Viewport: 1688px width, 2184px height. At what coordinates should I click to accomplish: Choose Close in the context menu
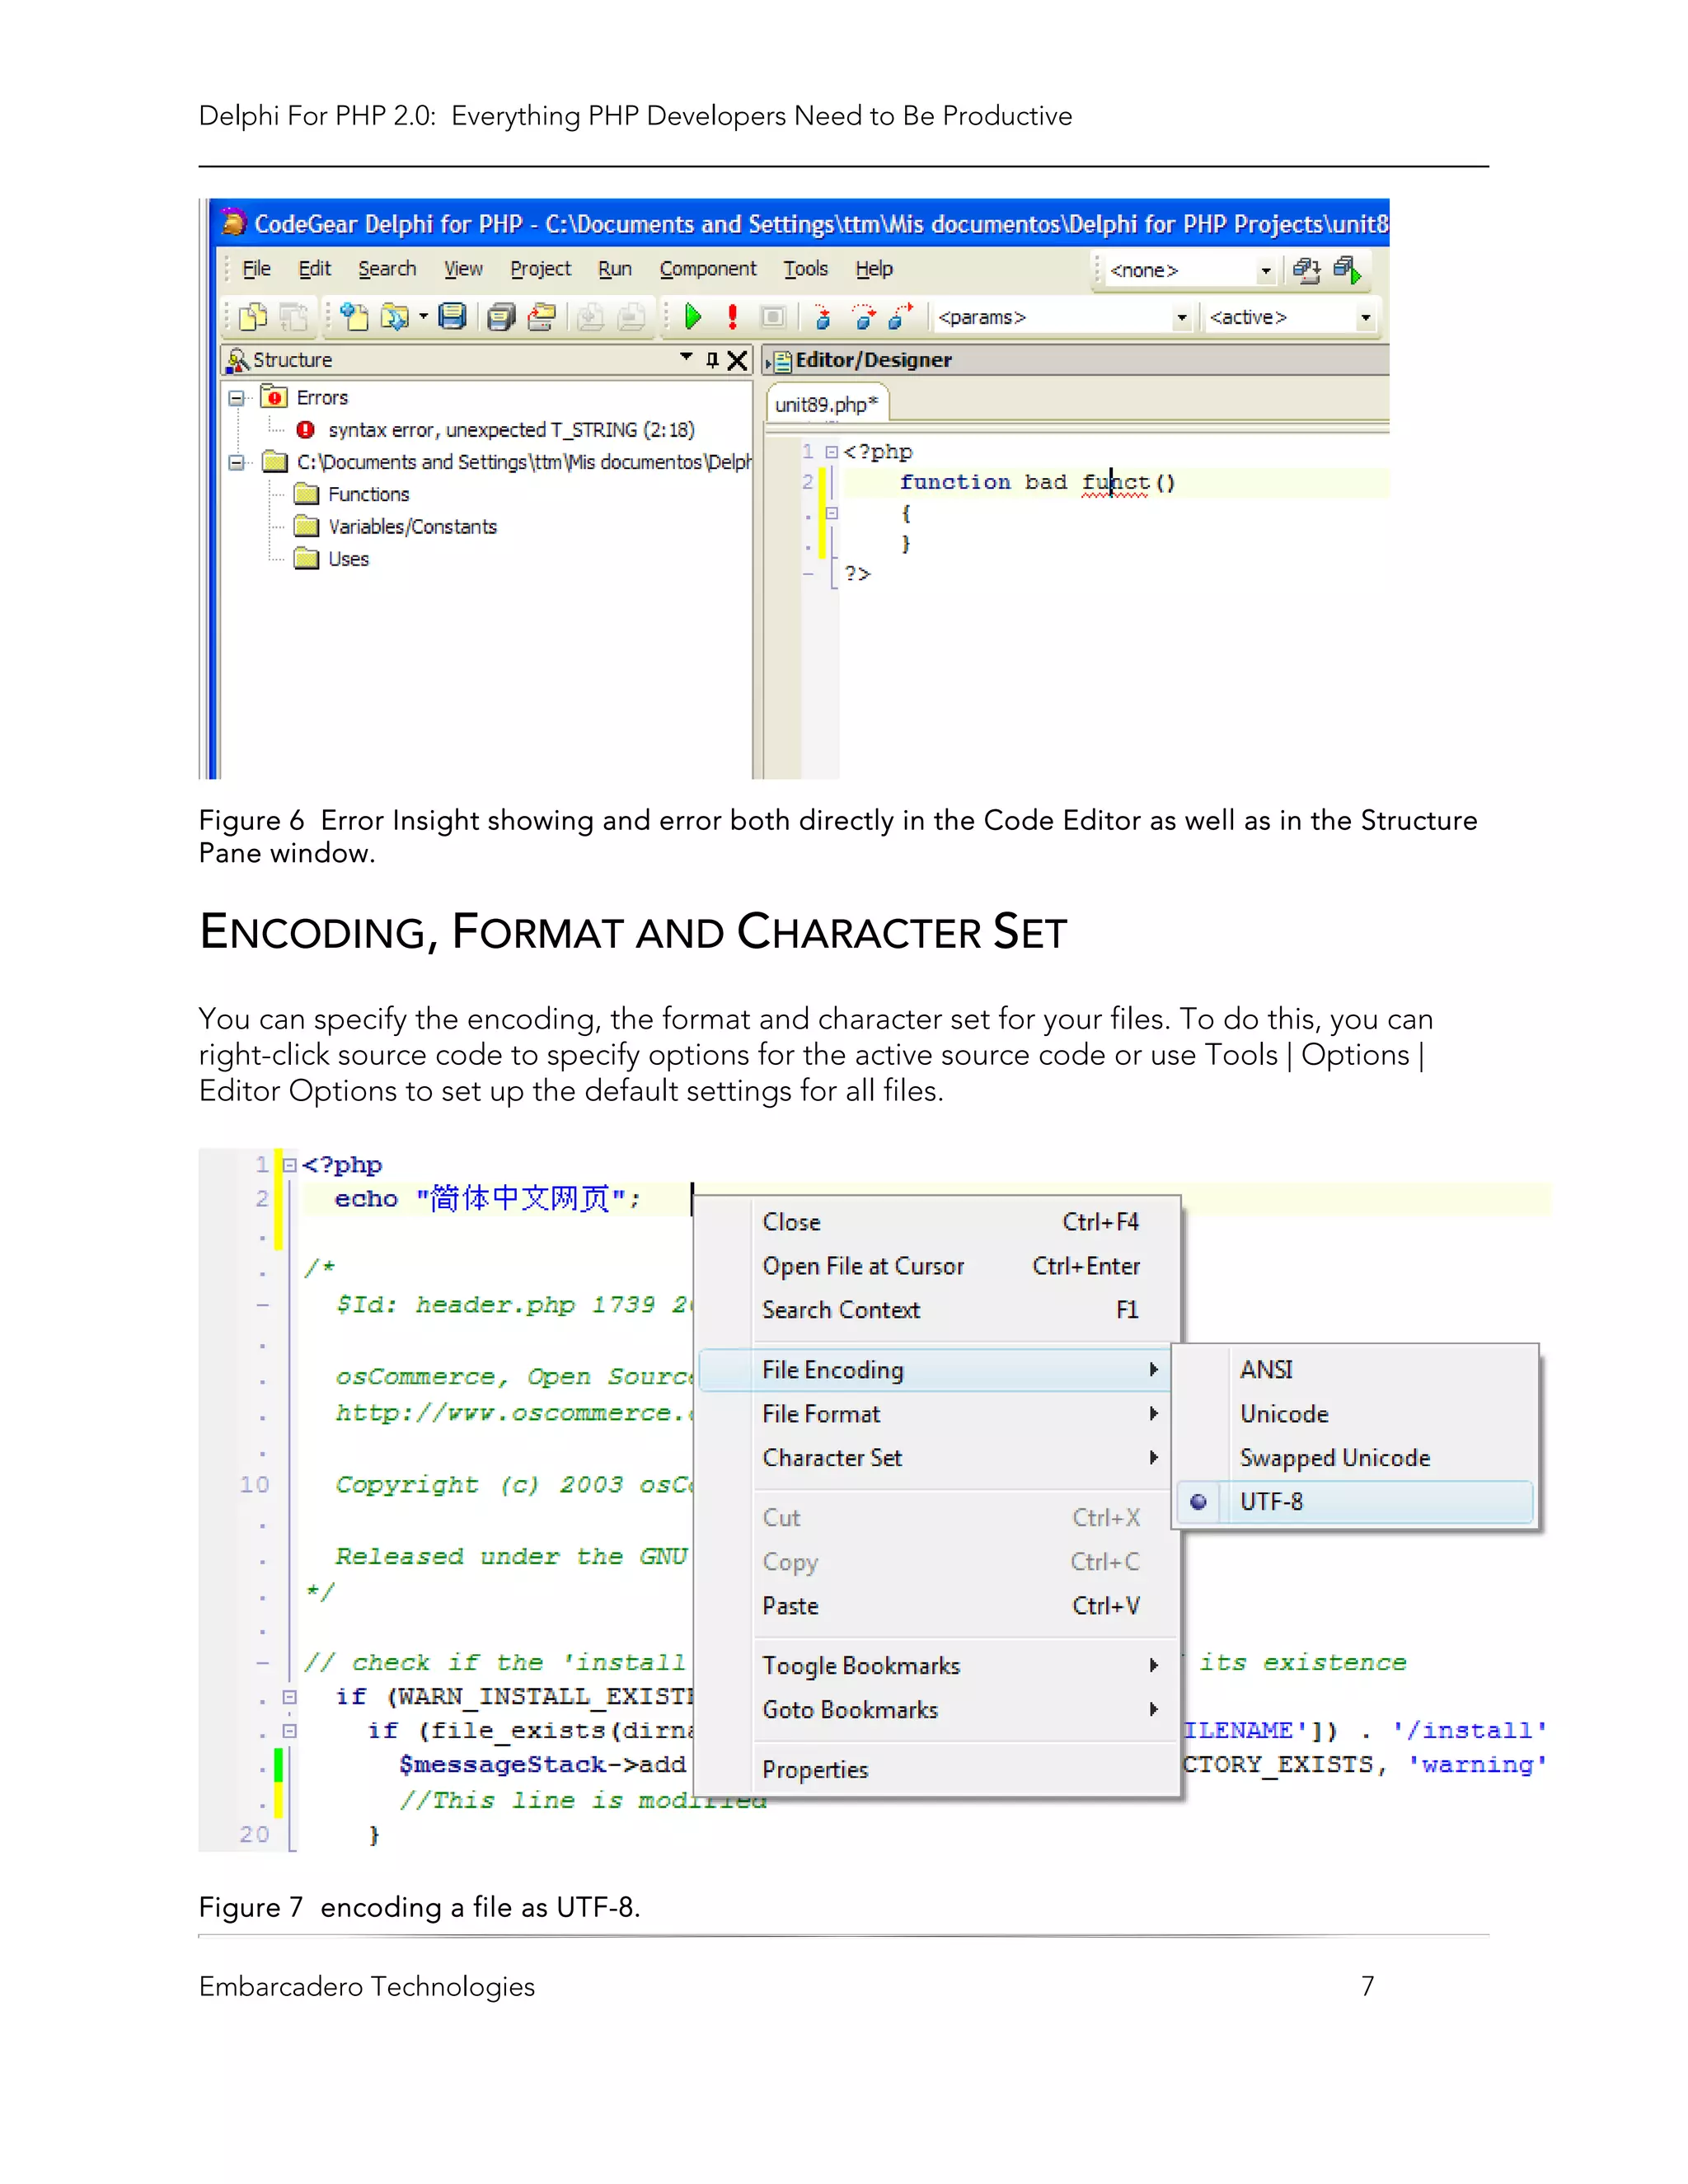(950, 1222)
